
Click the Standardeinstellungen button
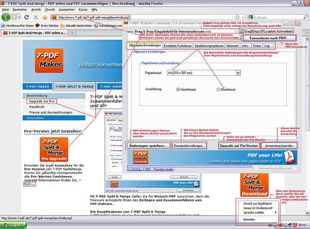[x=189, y=146]
